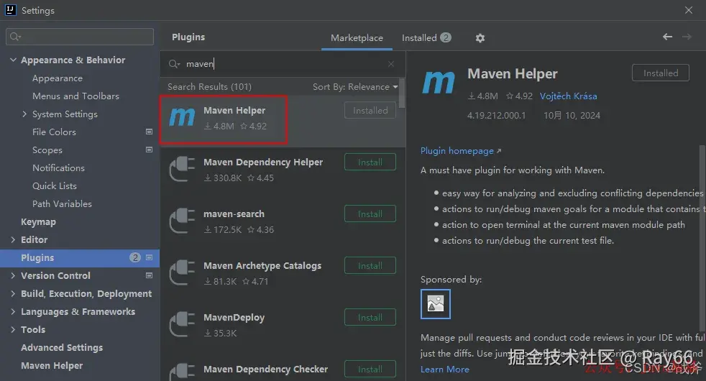Click the large Maven Helper logo in details

[x=439, y=81]
